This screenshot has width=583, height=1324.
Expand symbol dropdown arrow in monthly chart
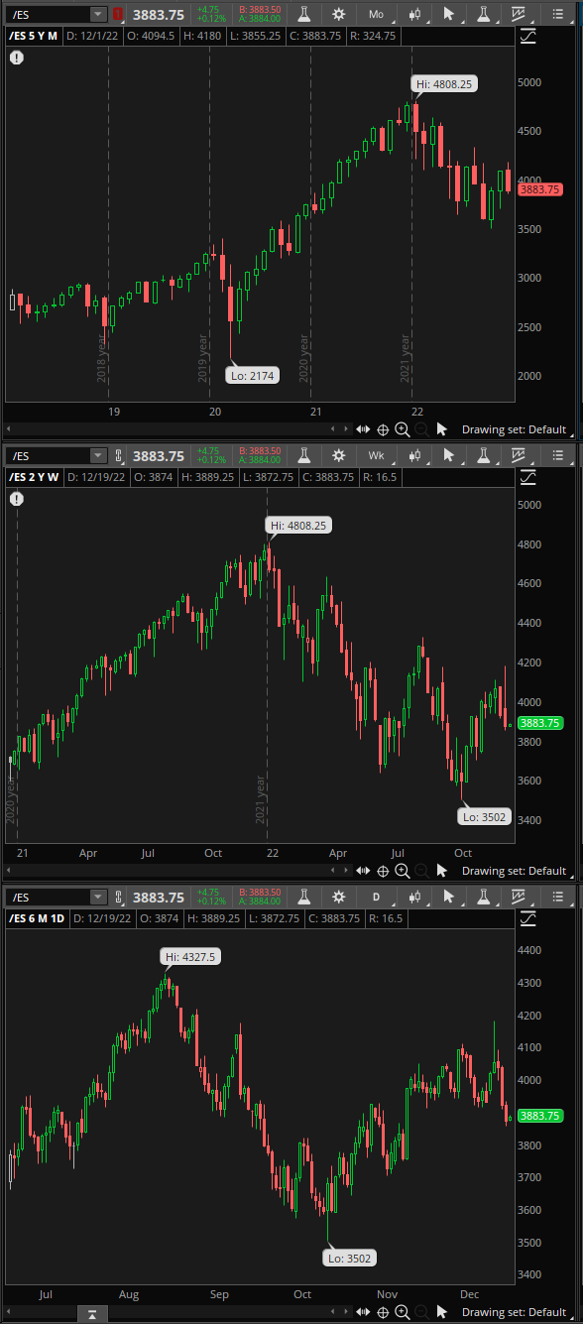click(97, 14)
